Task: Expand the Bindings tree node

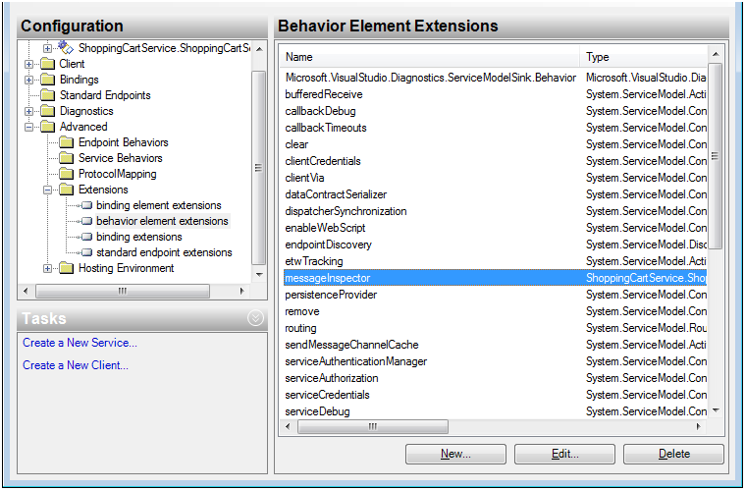Action: (29, 80)
